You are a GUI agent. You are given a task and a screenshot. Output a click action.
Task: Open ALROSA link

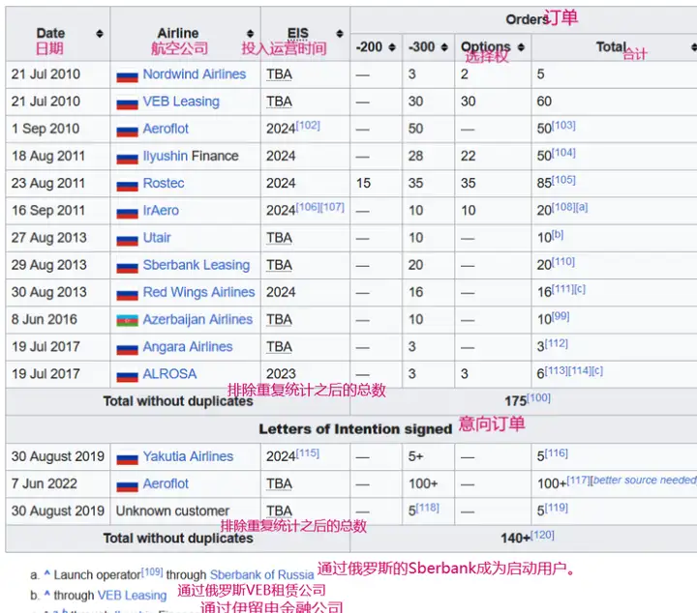pyautogui.click(x=169, y=374)
